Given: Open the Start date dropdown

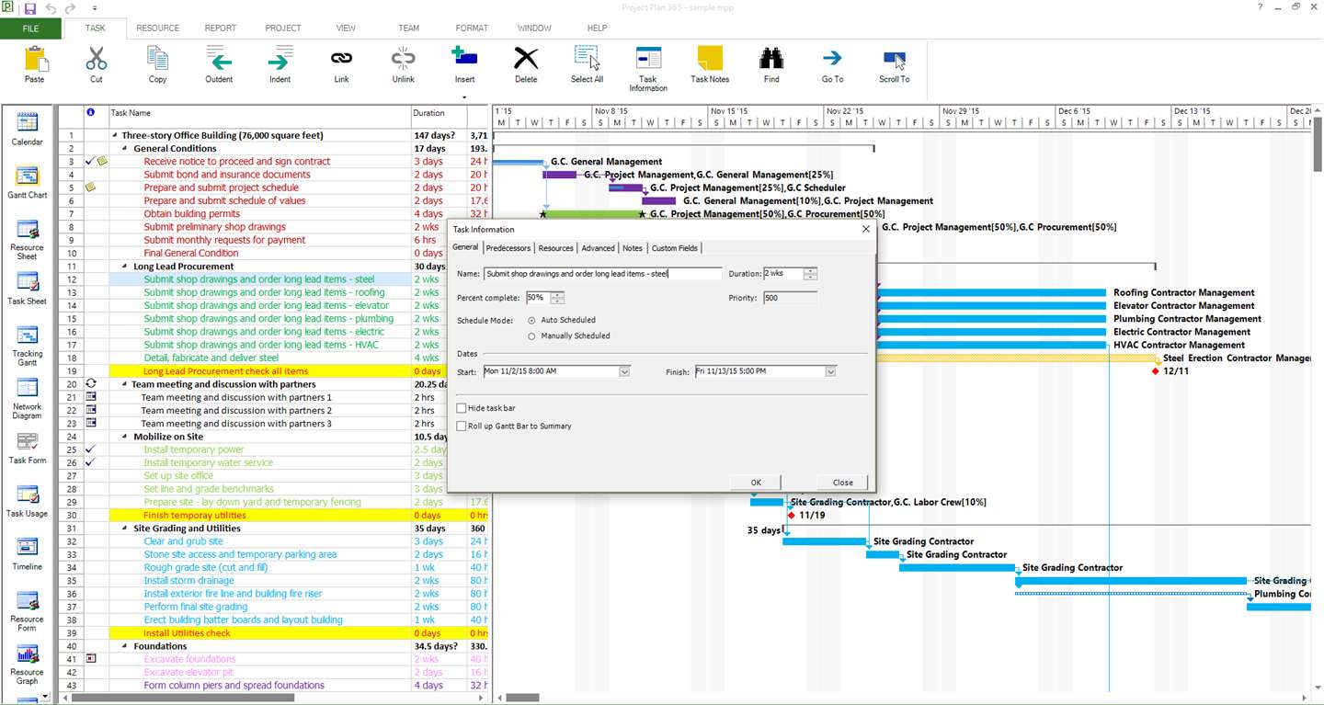Looking at the screenshot, I should [x=624, y=371].
